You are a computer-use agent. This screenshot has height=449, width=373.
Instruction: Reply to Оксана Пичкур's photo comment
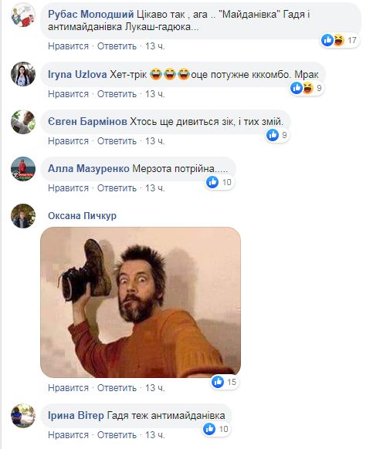click(117, 388)
